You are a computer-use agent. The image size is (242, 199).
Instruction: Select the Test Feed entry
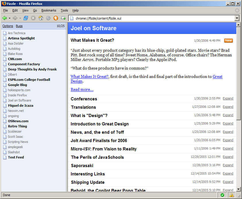point(16,157)
